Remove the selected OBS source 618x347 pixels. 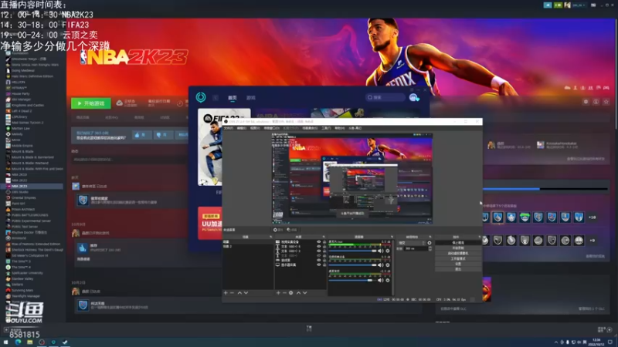(x=284, y=293)
